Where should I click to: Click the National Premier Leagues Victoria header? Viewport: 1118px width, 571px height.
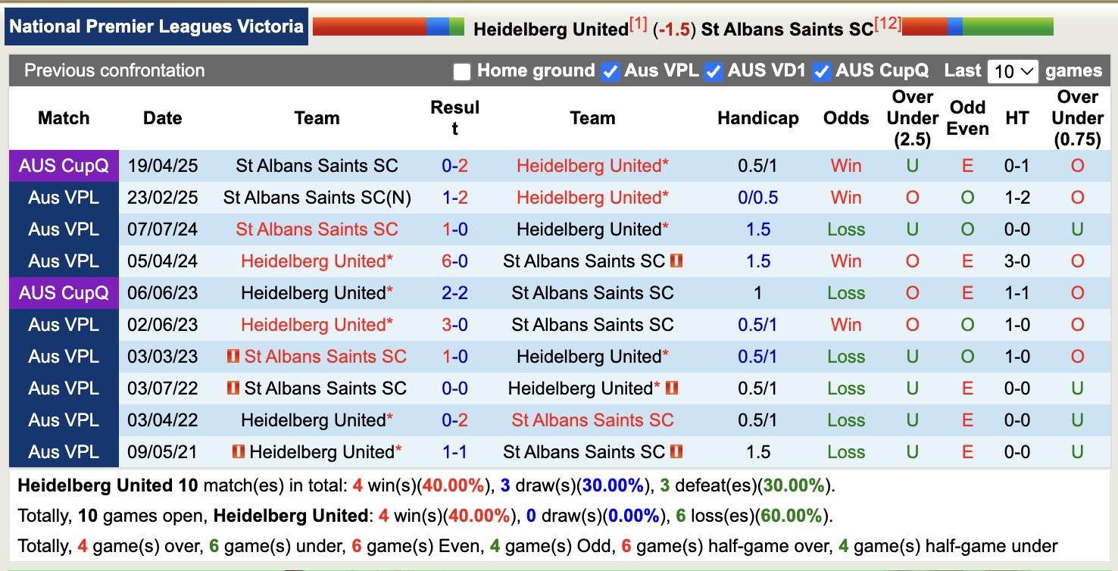pyautogui.click(x=156, y=26)
